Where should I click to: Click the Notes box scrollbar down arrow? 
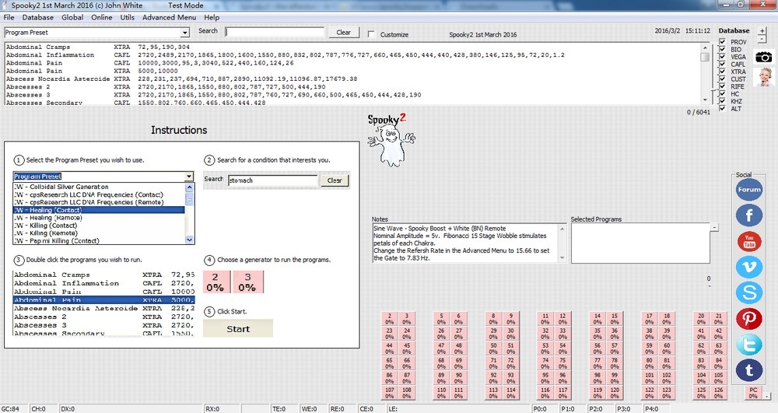tap(562, 257)
